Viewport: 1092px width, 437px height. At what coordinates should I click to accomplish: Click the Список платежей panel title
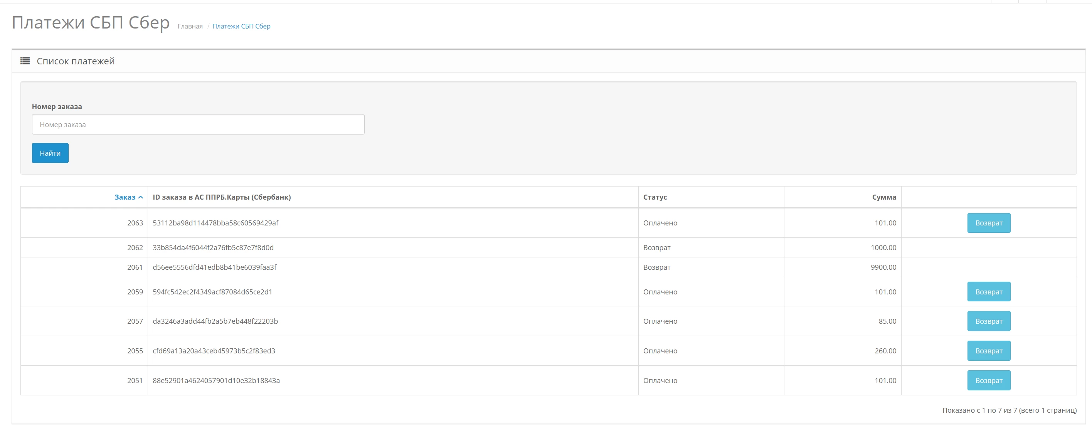[x=76, y=61]
